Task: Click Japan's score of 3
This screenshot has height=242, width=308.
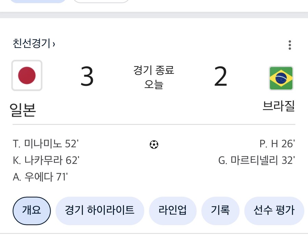Action: click(87, 77)
